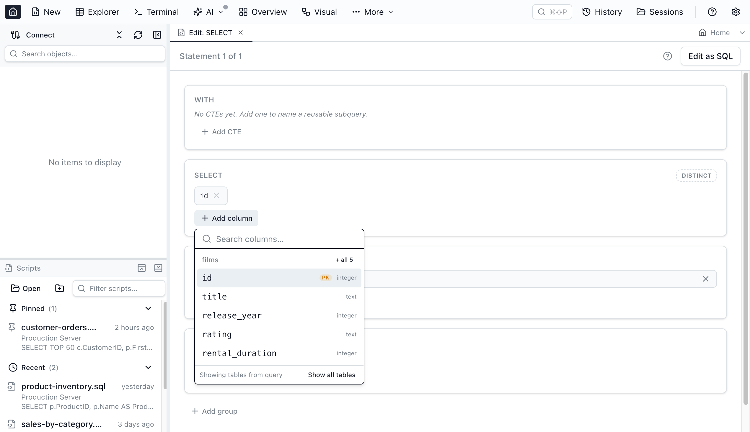Refresh the connection objects
Image resolution: width=750 pixels, height=432 pixels.
point(138,35)
